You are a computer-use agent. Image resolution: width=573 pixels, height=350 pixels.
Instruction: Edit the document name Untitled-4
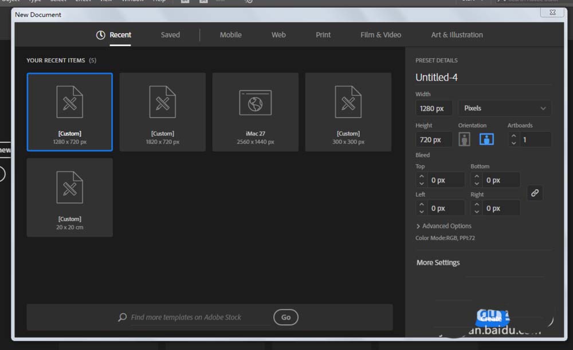click(436, 77)
